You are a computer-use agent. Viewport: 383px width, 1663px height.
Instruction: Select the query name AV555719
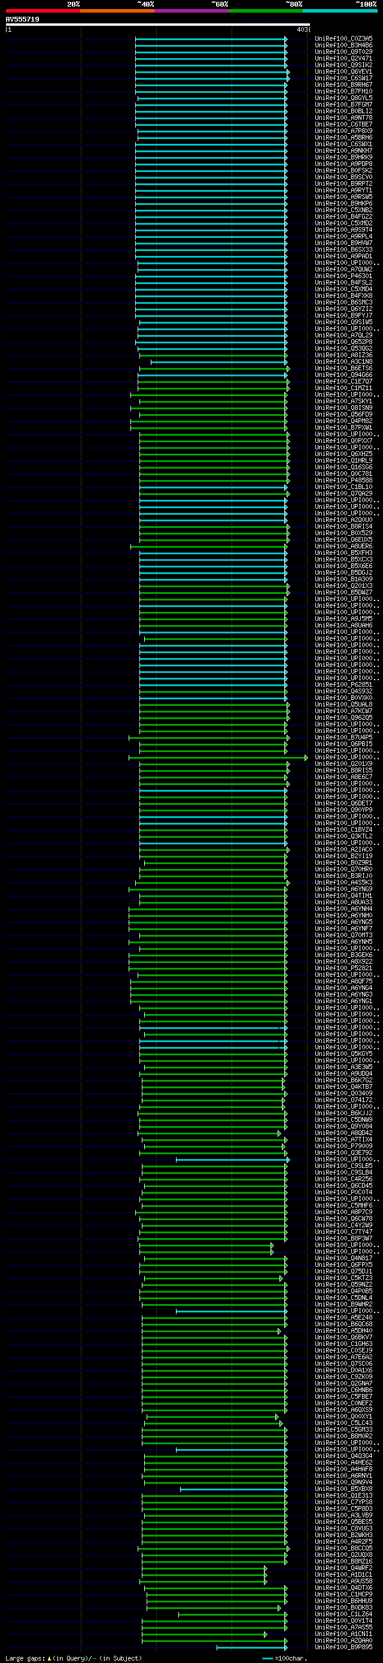click(x=23, y=19)
